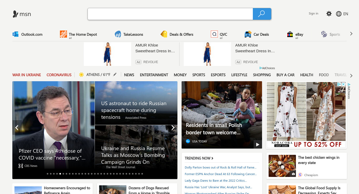This screenshot has width=359, height=194.
Task: Open Ukraine and Russia Resume Talks story
Action: (x=133, y=155)
